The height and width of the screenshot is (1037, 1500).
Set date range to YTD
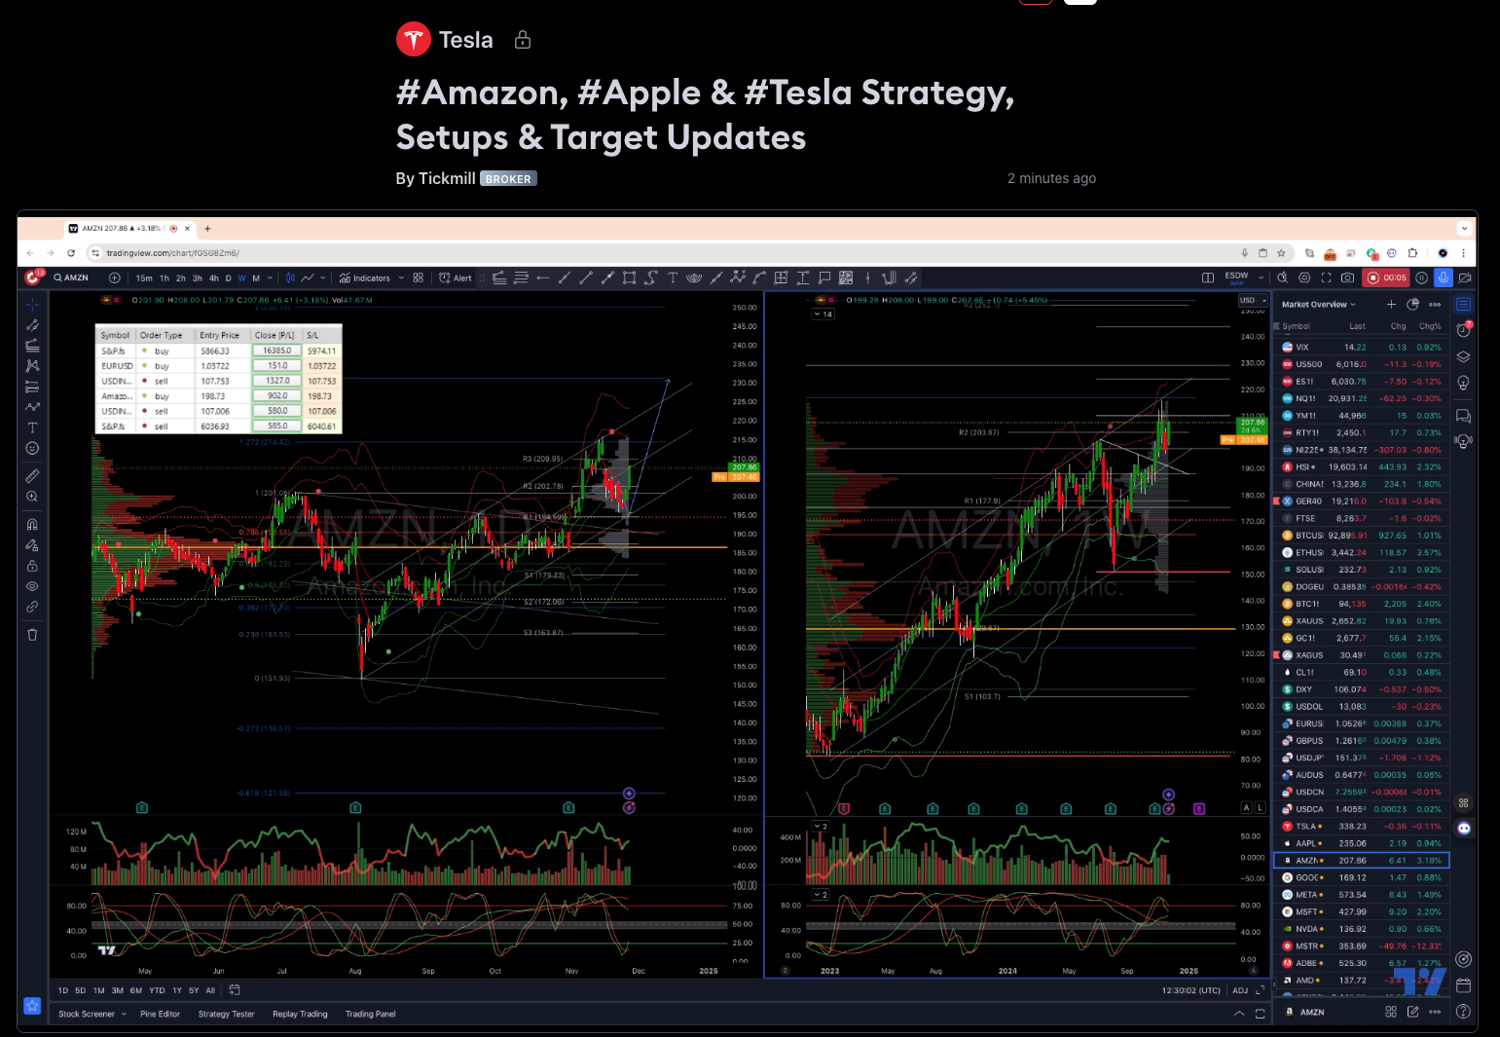coord(157,990)
